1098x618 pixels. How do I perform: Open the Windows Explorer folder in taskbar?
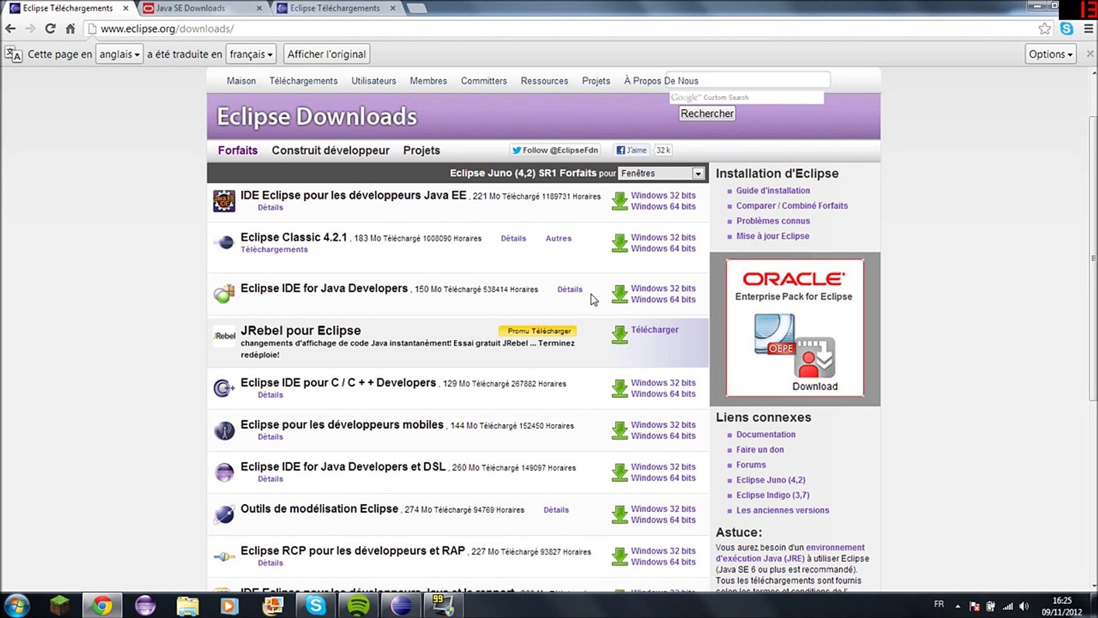click(188, 605)
